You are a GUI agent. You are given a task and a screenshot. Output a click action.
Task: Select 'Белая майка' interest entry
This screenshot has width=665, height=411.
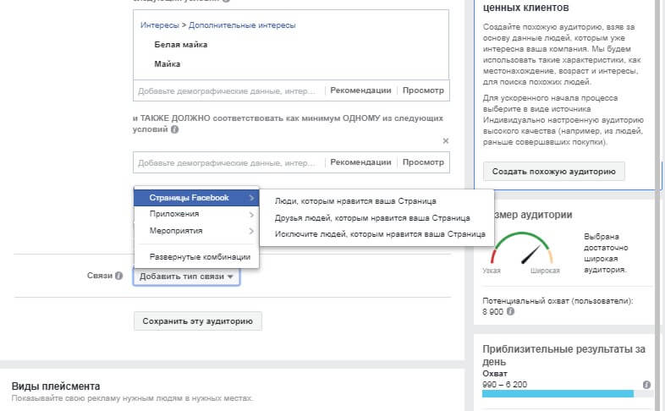tap(181, 45)
